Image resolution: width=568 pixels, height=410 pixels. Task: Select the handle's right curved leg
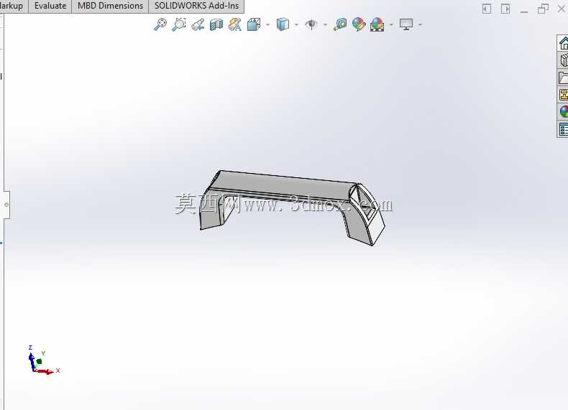coord(360,223)
